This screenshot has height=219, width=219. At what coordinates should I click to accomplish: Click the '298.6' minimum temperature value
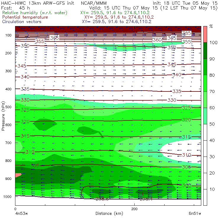(102, 199)
